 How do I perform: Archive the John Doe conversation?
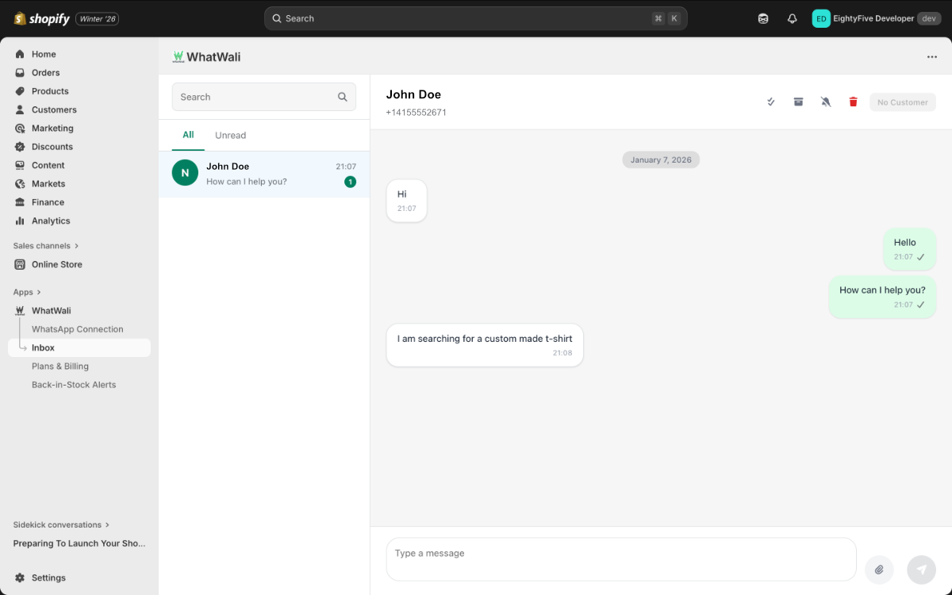pyautogui.click(x=798, y=102)
